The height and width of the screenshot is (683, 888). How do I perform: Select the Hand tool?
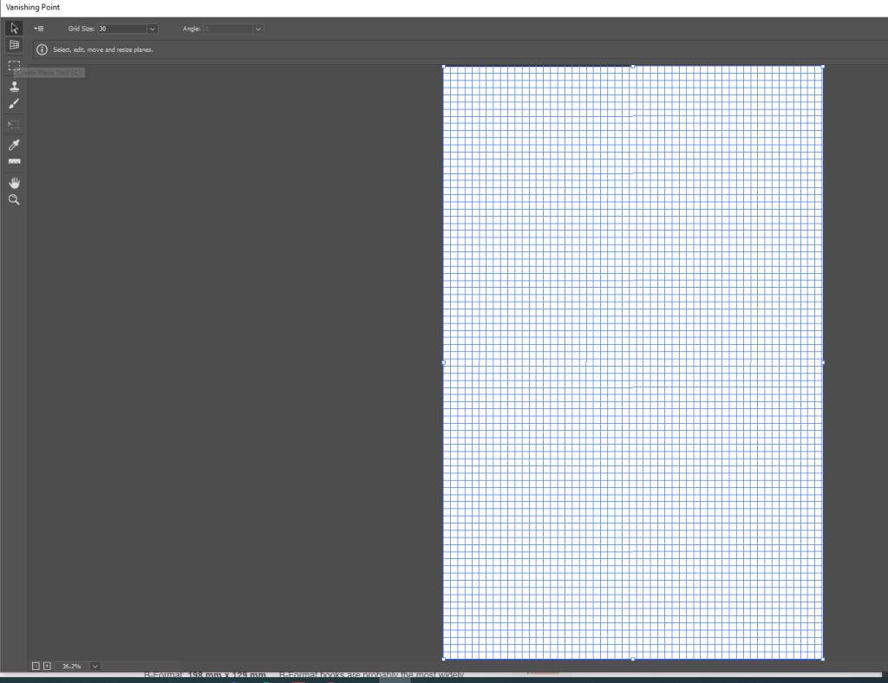14,182
